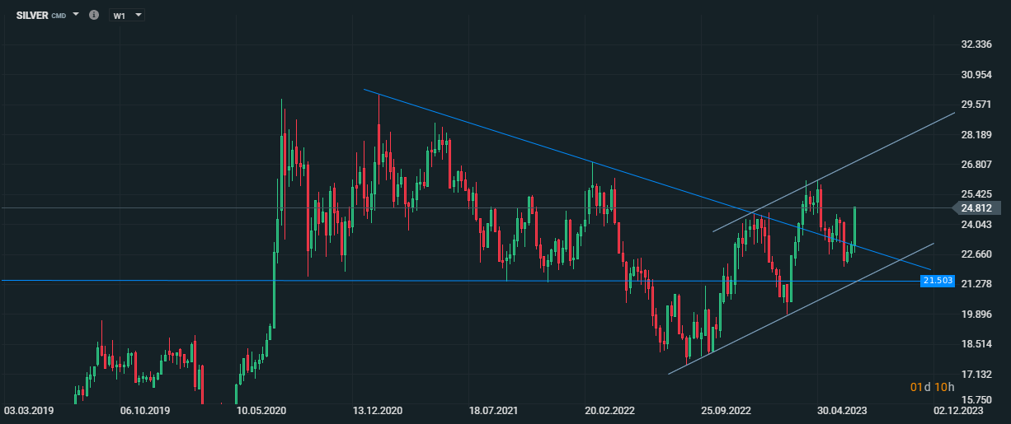Click the 21.278 price axis label
The image size is (1011, 424).
point(976,284)
